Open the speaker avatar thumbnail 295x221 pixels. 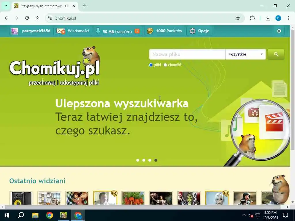tap(21, 198)
